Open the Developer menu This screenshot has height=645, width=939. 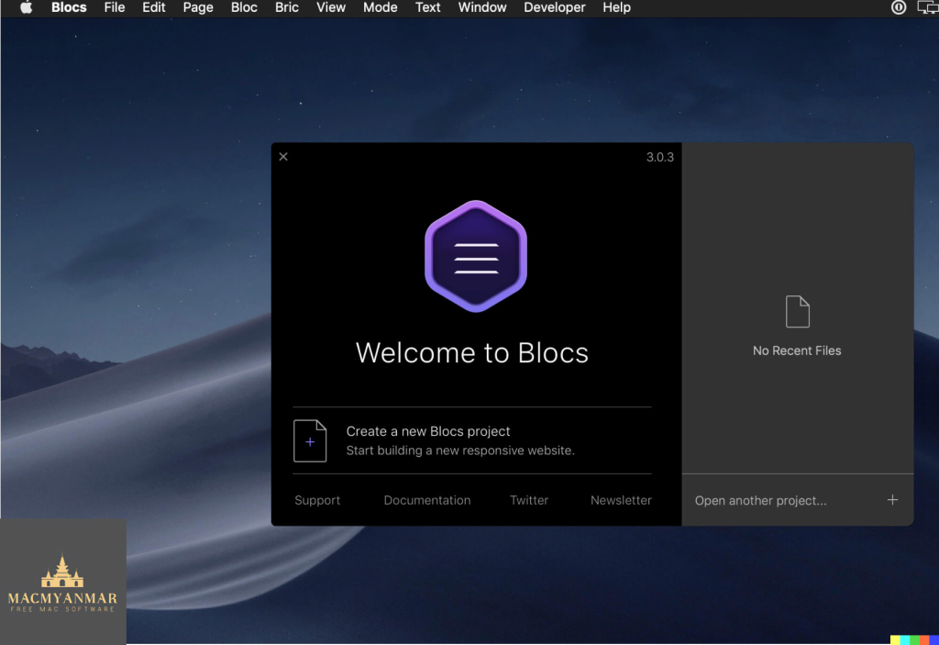coord(555,7)
